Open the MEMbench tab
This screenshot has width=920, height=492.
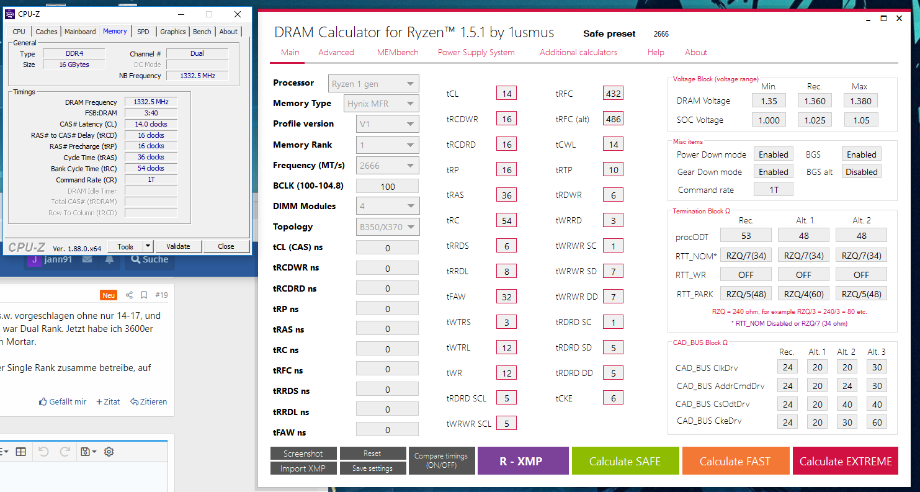click(x=398, y=52)
